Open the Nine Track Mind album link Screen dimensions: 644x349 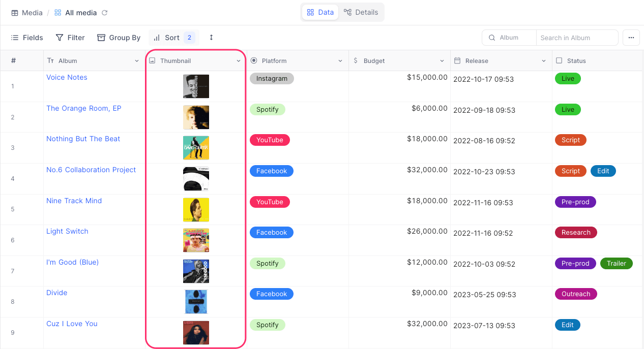[74, 201]
